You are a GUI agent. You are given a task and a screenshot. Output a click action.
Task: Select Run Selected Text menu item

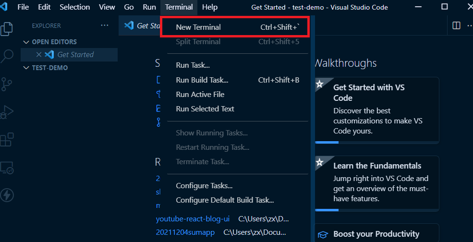238,109
